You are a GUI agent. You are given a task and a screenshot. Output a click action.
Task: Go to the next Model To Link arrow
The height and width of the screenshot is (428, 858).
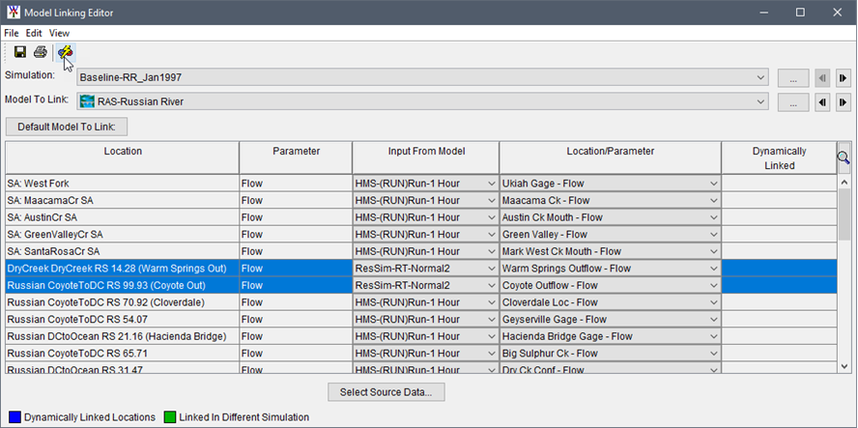(x=844, y=101)
